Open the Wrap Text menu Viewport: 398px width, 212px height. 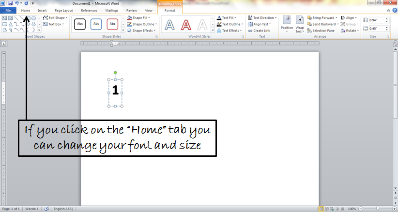[300, 24]
